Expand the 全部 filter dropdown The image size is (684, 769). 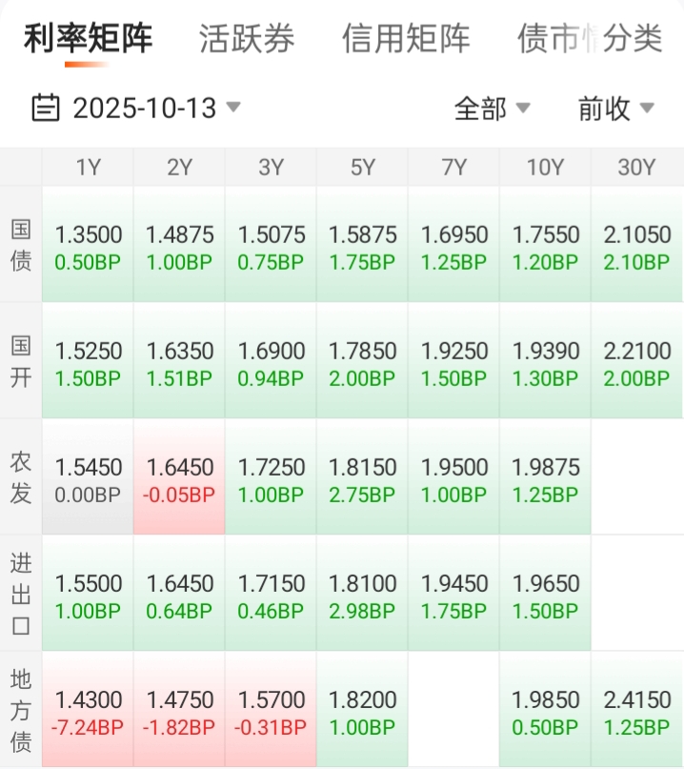pos(492,109)
